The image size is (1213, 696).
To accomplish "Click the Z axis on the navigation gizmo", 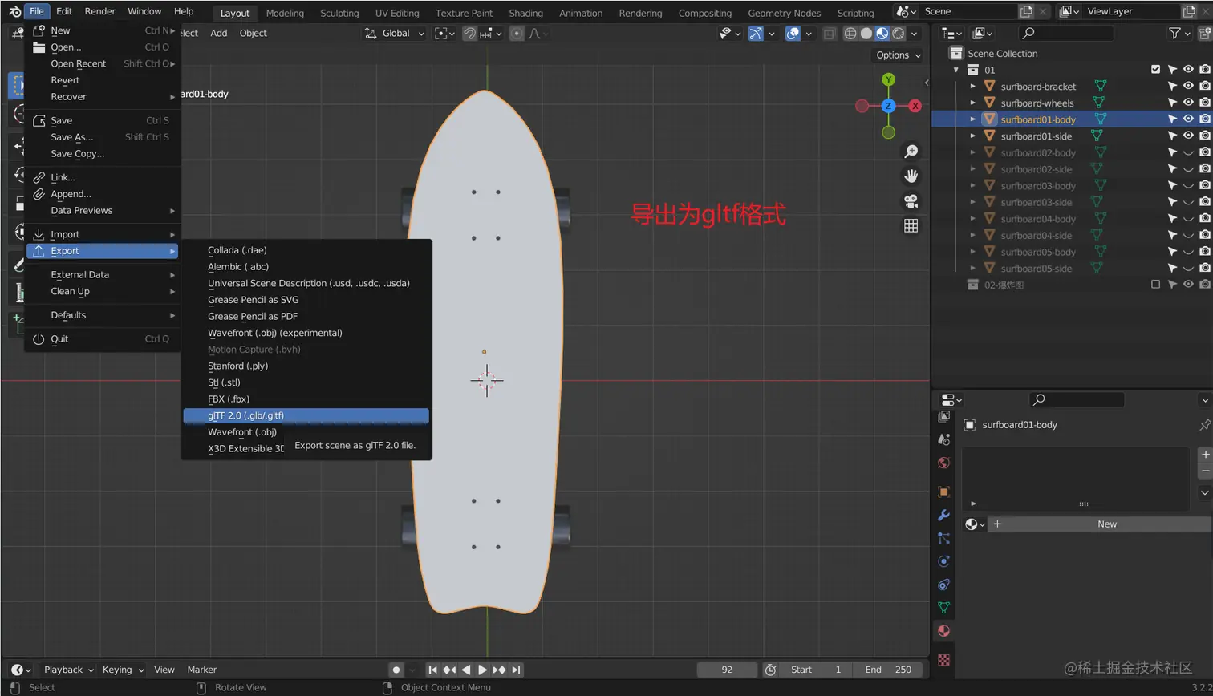I will (x=889, y=106).
